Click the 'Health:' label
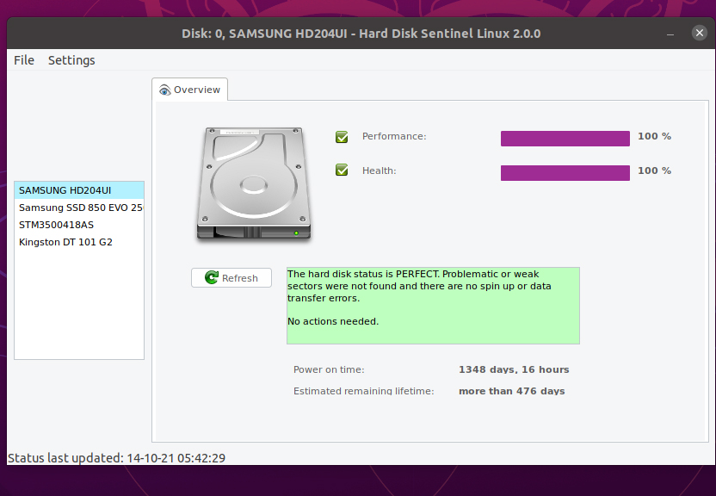 coord(379,170)
